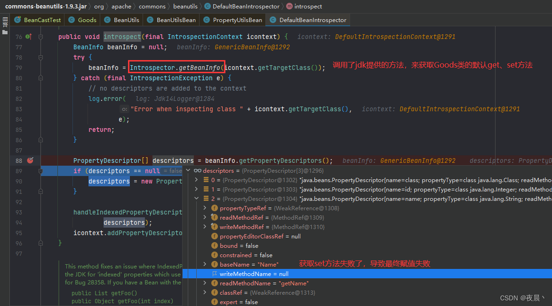
Task: Click commons-beanutils-1.9.3.jar breadcrumb
Action: (x=46, y=6)
